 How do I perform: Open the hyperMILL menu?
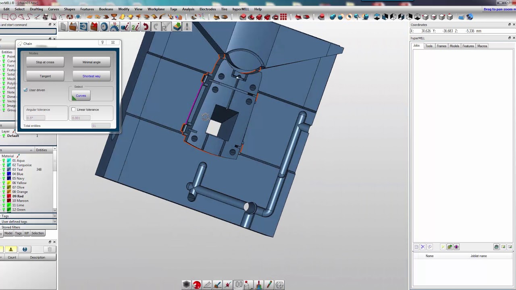(240, 9)
